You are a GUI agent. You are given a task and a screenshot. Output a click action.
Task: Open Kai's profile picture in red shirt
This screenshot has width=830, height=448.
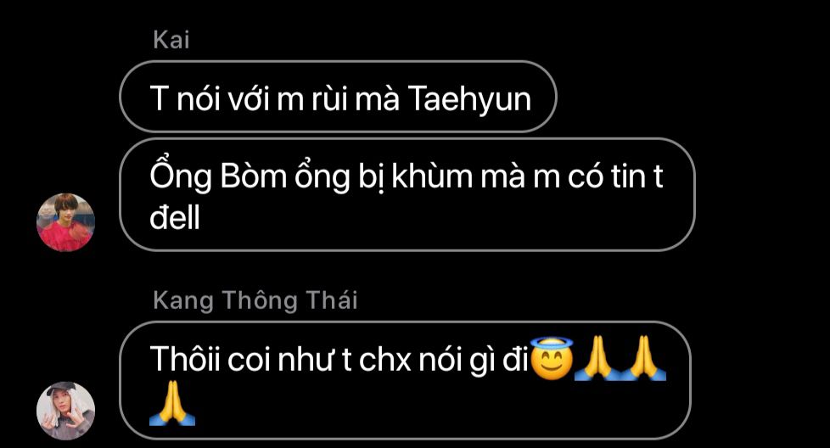65,222
